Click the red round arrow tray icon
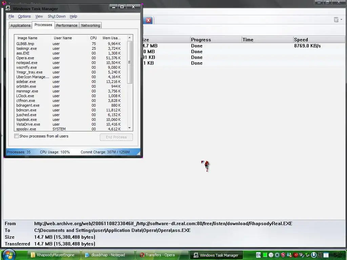Image resolution: width=347 pixels, height=260 pixels. (295, 255)
